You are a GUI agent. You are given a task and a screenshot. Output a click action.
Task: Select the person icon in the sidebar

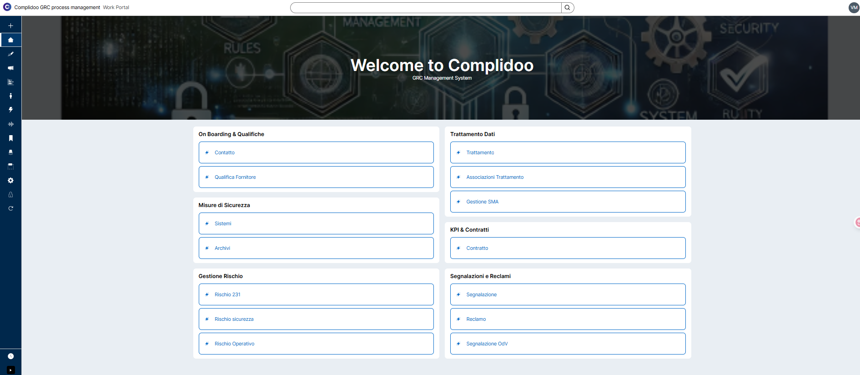[10, 96]
